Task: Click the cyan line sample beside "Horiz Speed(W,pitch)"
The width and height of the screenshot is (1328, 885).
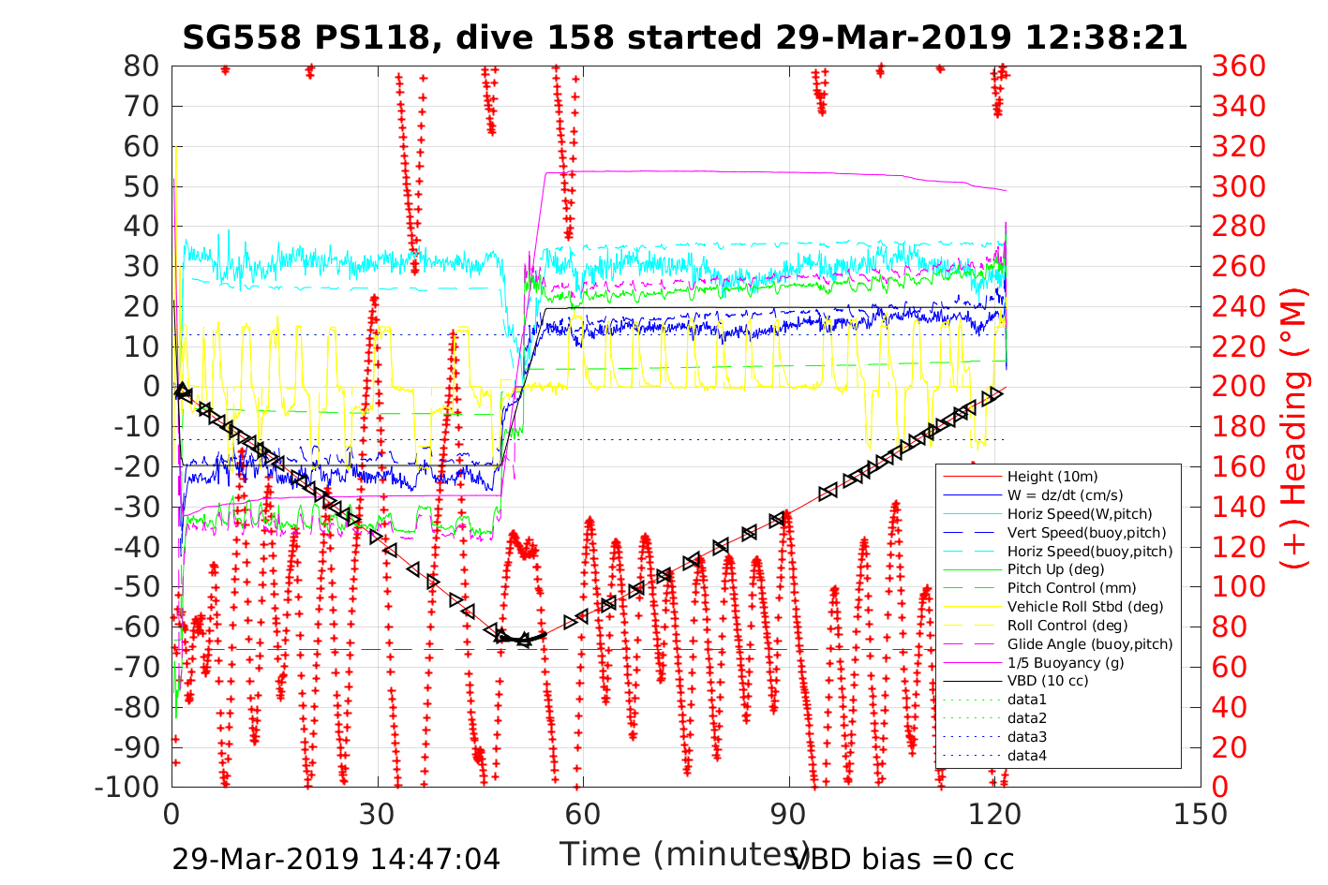Action: (972, 514)
